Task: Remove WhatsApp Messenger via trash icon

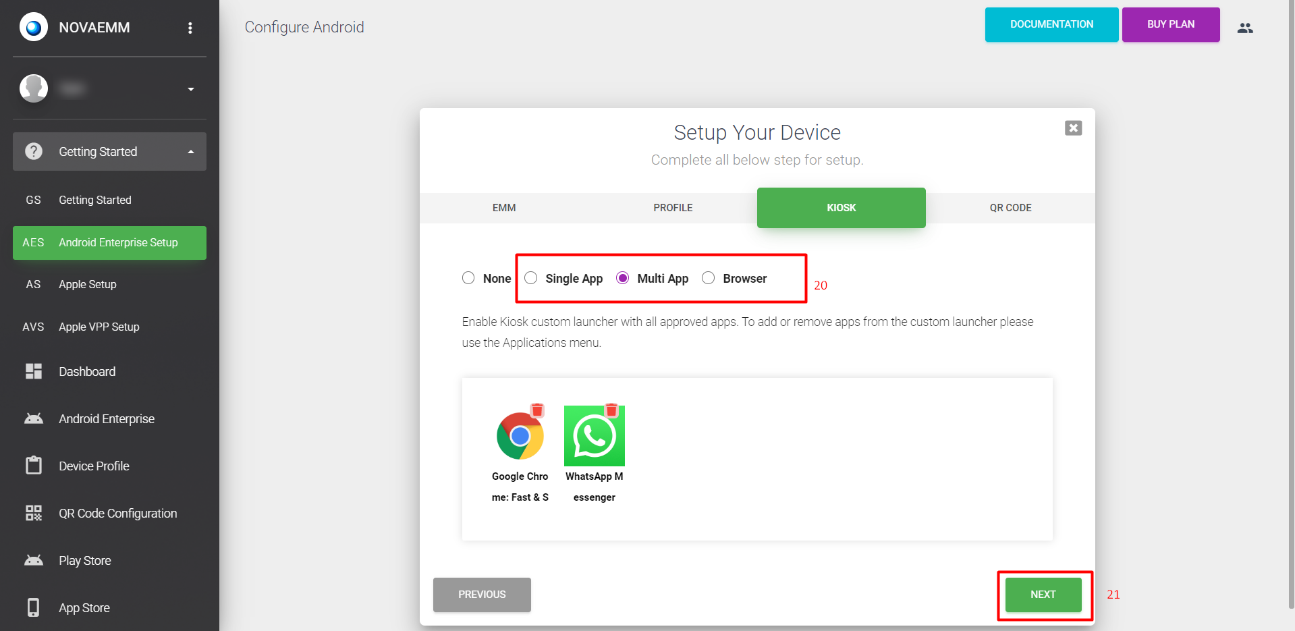Action: coord(611,410)
